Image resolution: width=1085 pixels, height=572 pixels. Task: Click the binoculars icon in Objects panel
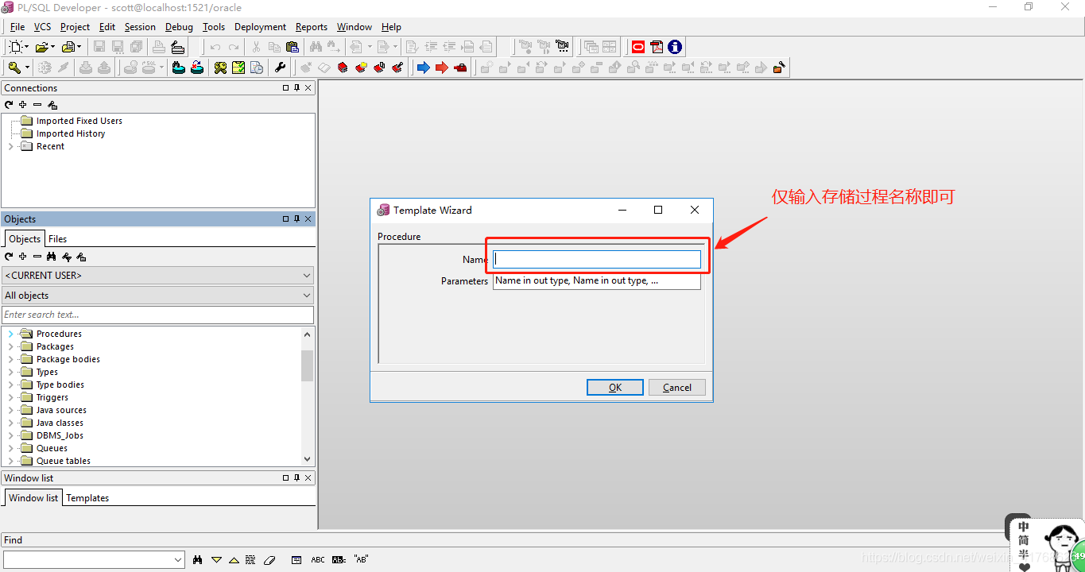(x=52, y=257)
